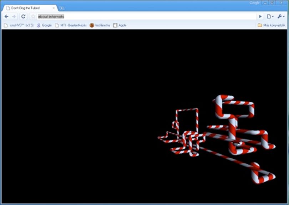Open the Google bookmark

44,25
